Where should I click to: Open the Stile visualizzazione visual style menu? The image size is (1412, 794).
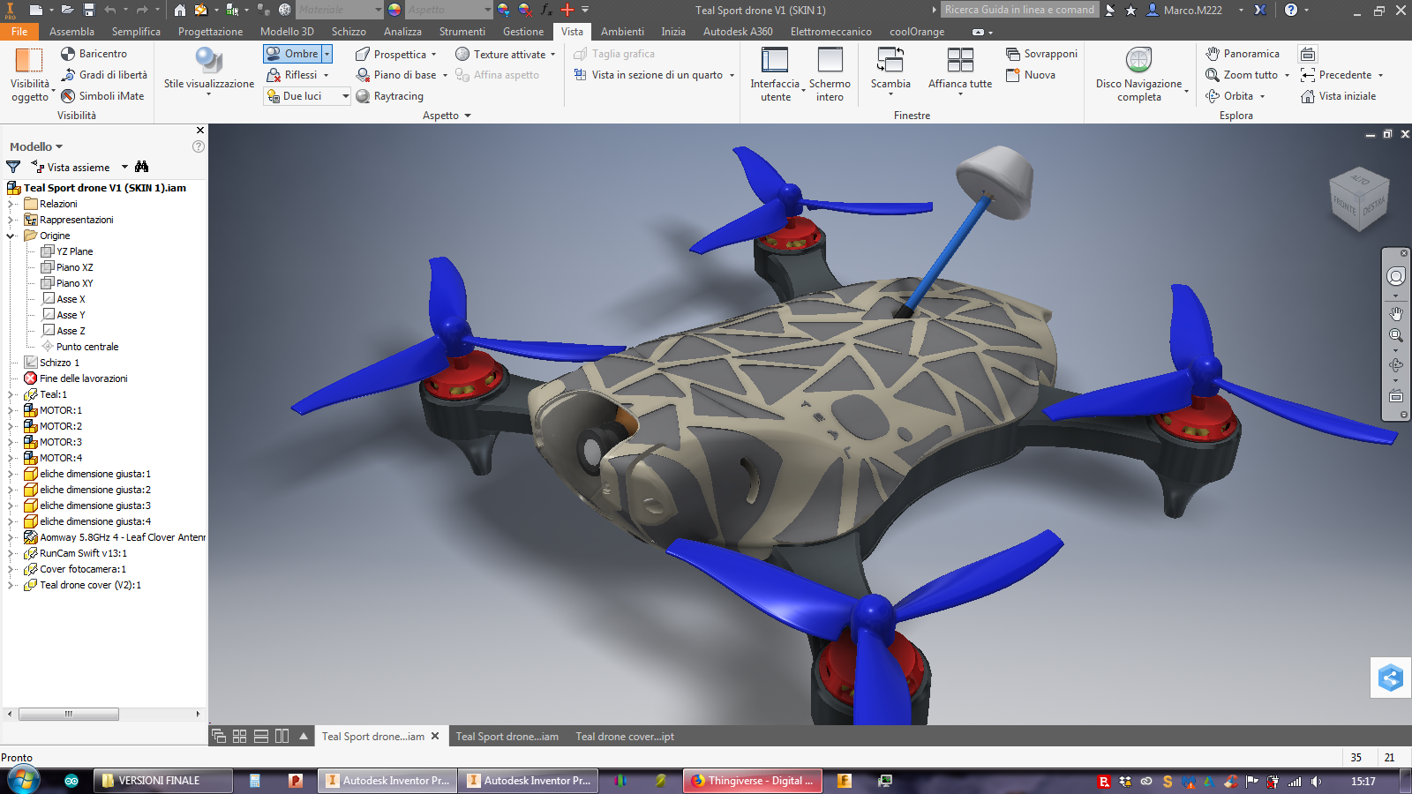(209, 71)
